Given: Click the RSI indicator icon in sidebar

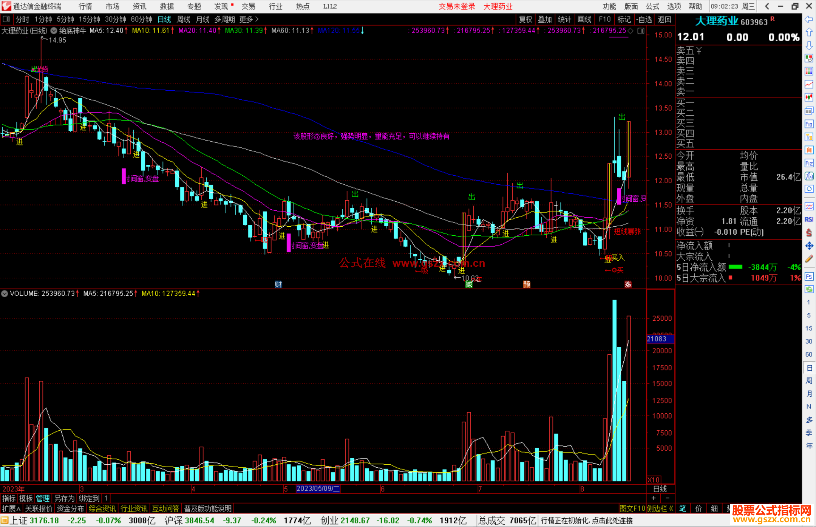Looking at the screenshot, I should click(809, 219).
